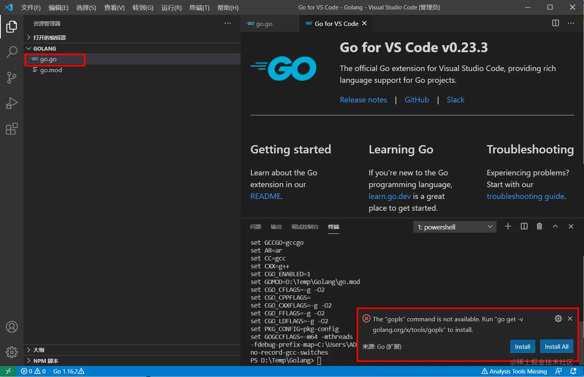The image size is (584, 377).
Task: Select the Go for VS Code tab
Action: pos(336,24)
